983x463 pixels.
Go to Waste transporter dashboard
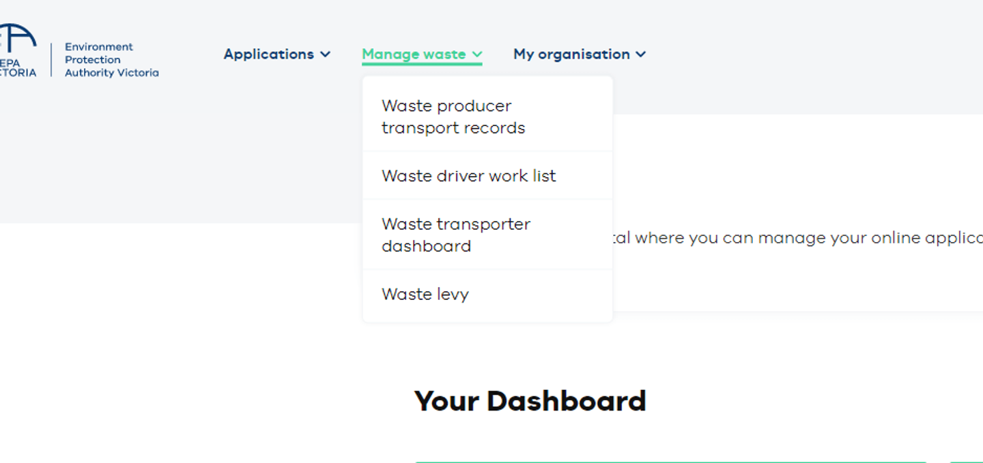487,235
